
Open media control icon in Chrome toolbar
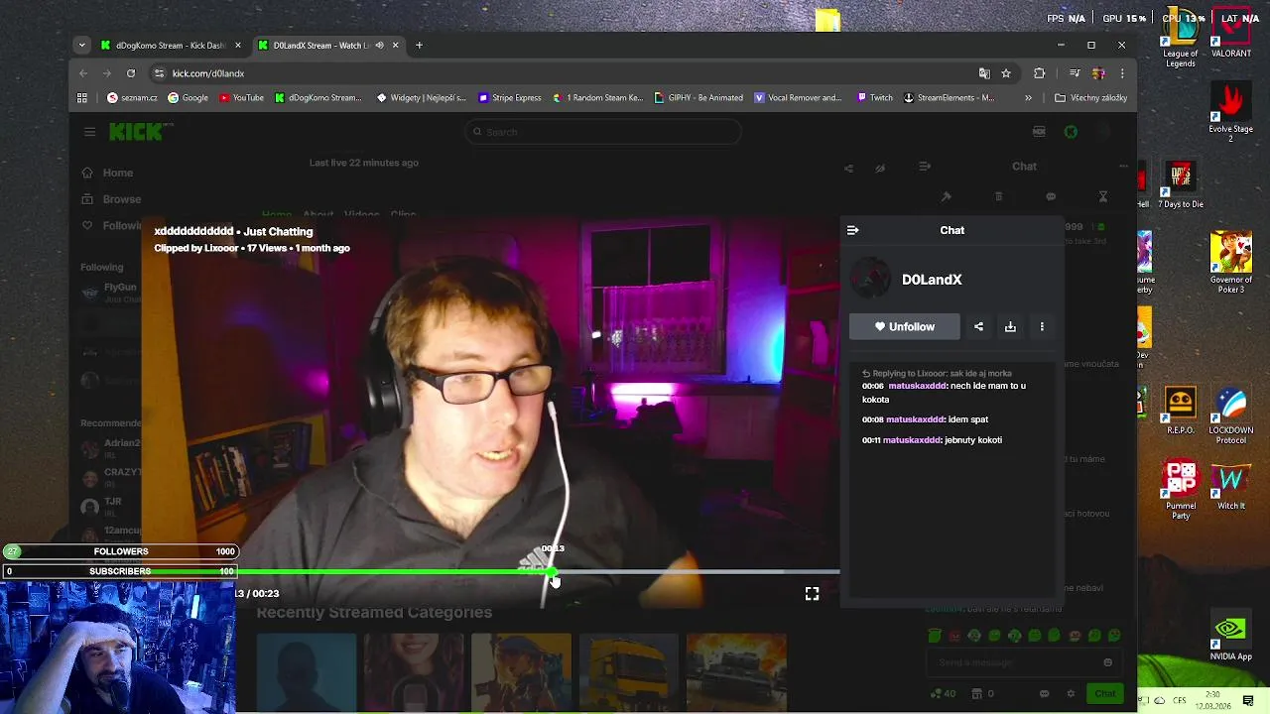1075,73
